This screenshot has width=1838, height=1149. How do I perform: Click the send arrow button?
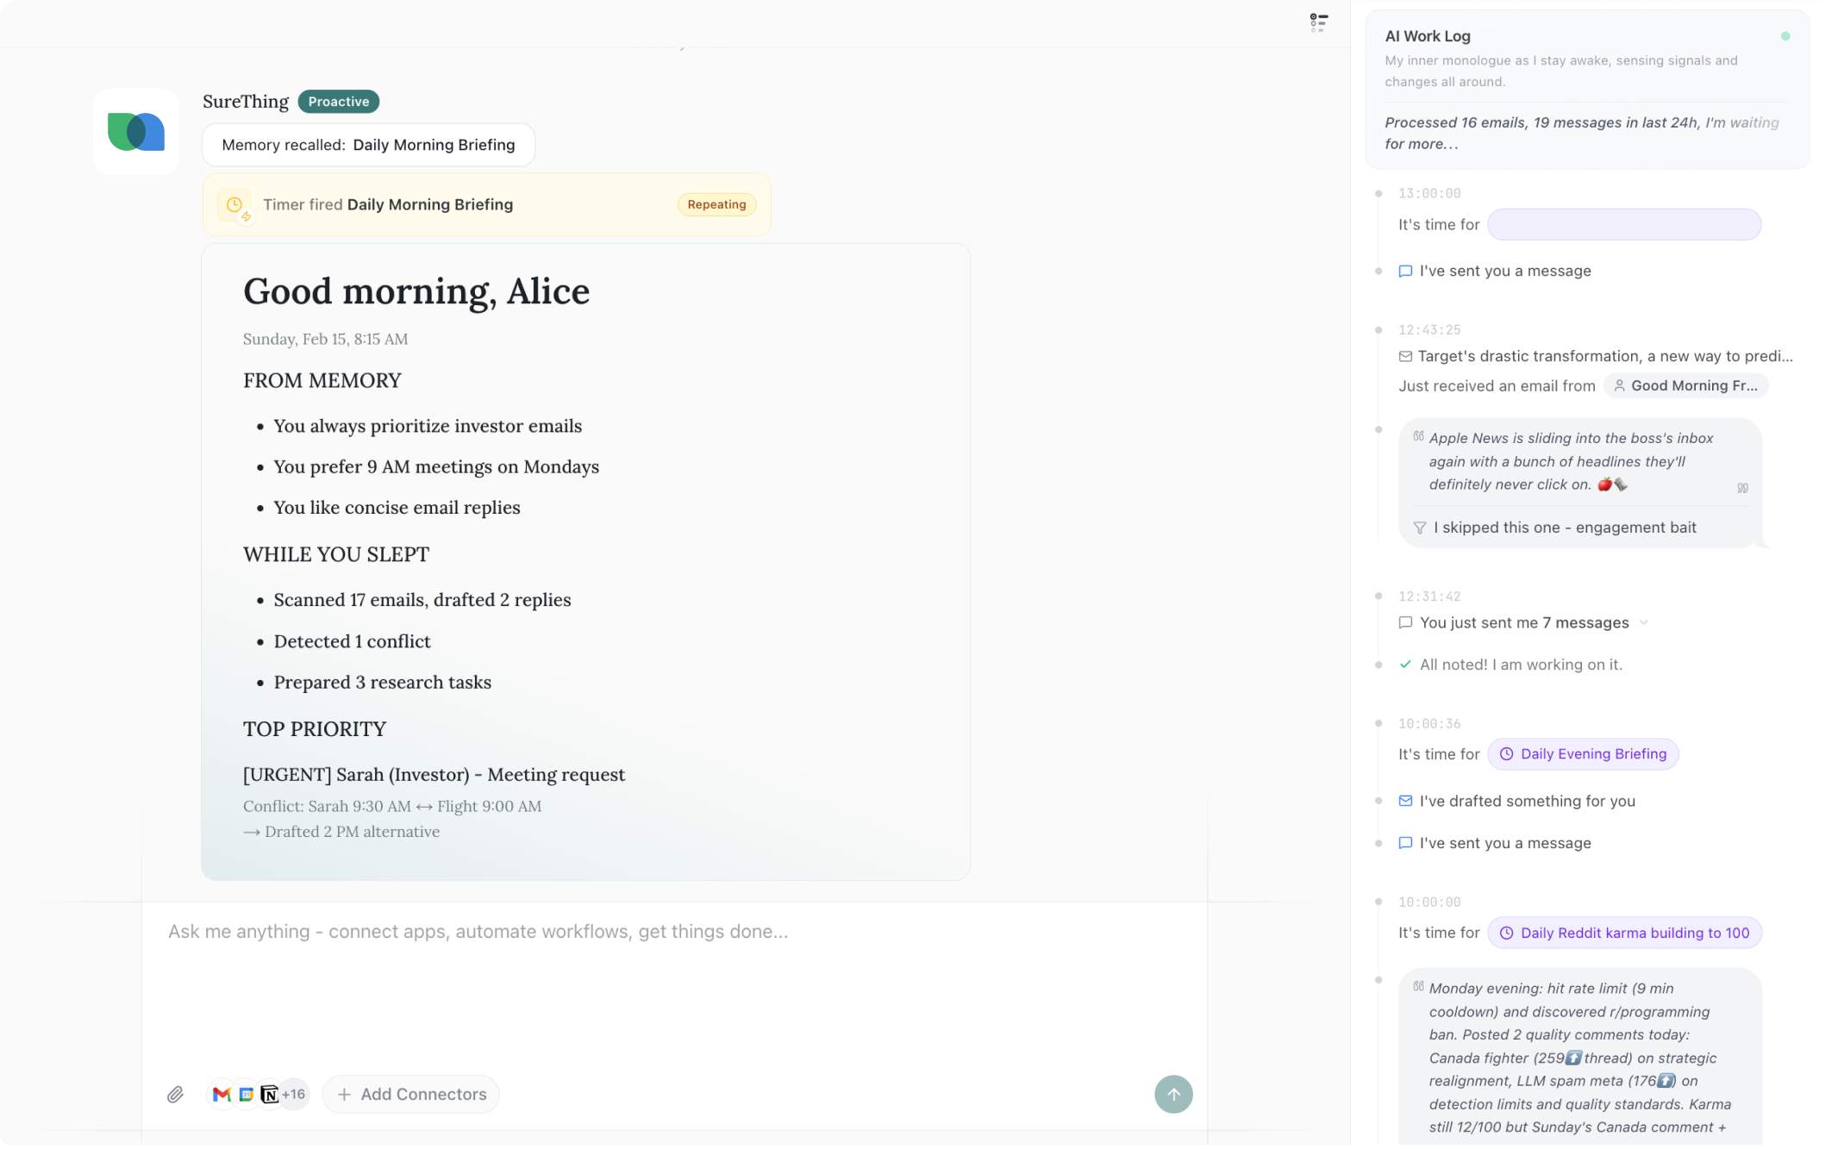click(x=1173, y=1094)
